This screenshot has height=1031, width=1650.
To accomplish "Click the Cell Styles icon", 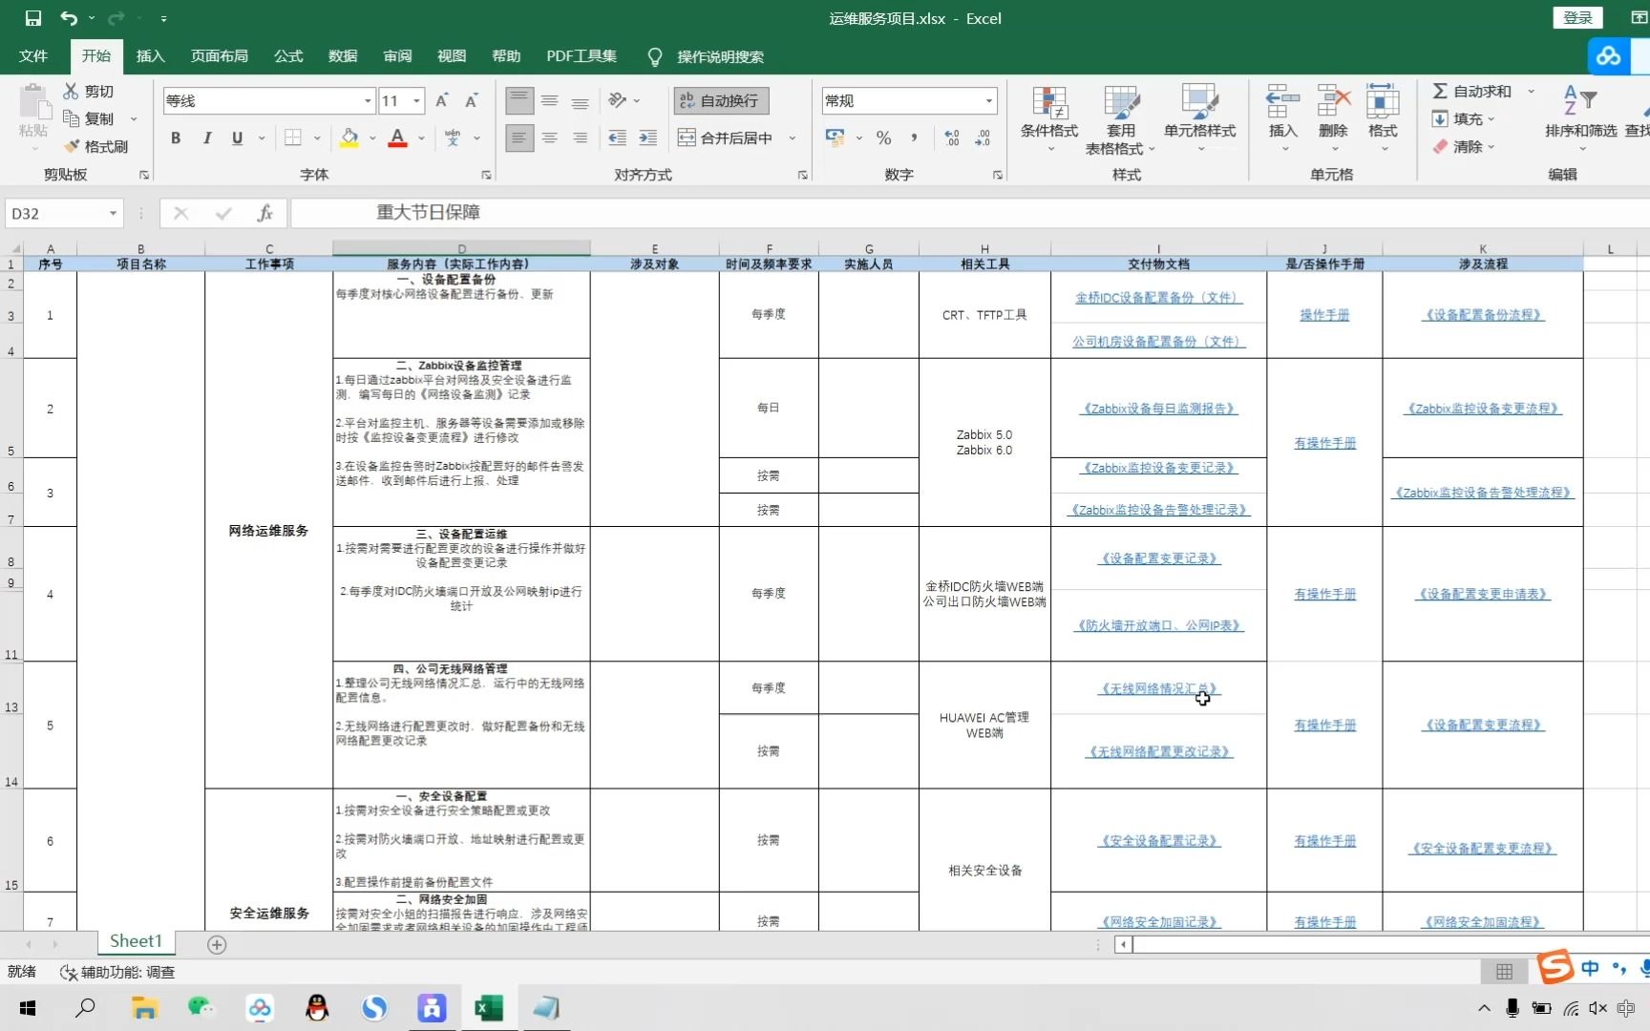I will pos(1200,102).
